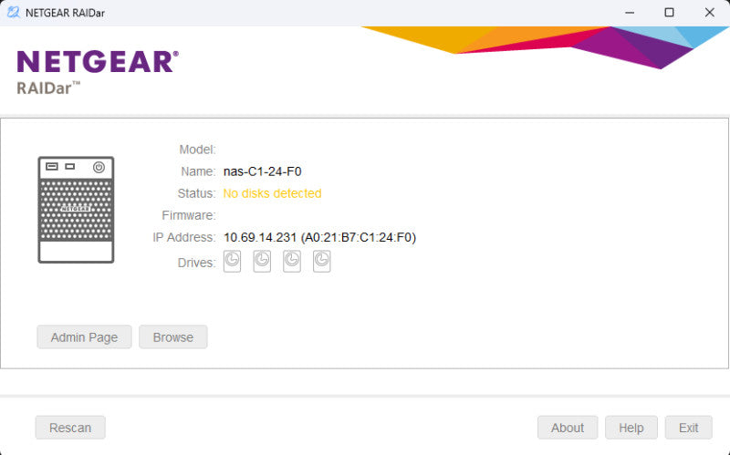
Task: Open the Admin Page
Action: (84, 336)
